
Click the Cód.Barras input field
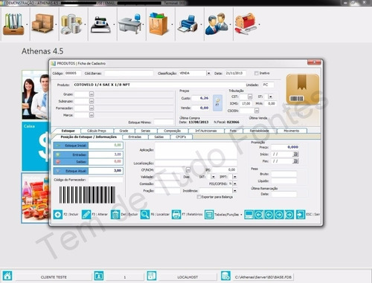pos(129,74)
